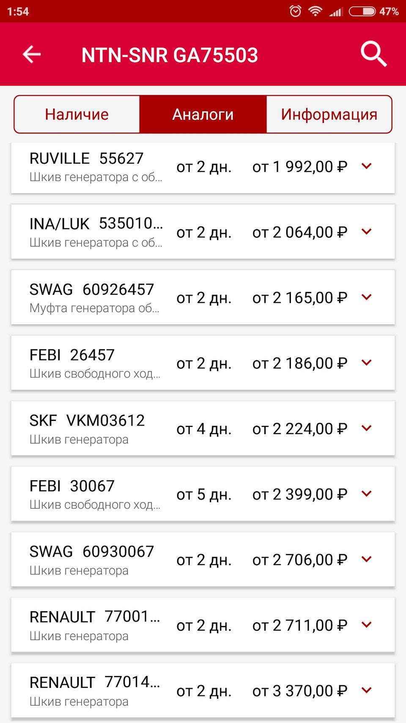Expand the FEBI 30067 offers chevron
The height and width of the screenshot is (723, 406).
click(x=367, y=494)
